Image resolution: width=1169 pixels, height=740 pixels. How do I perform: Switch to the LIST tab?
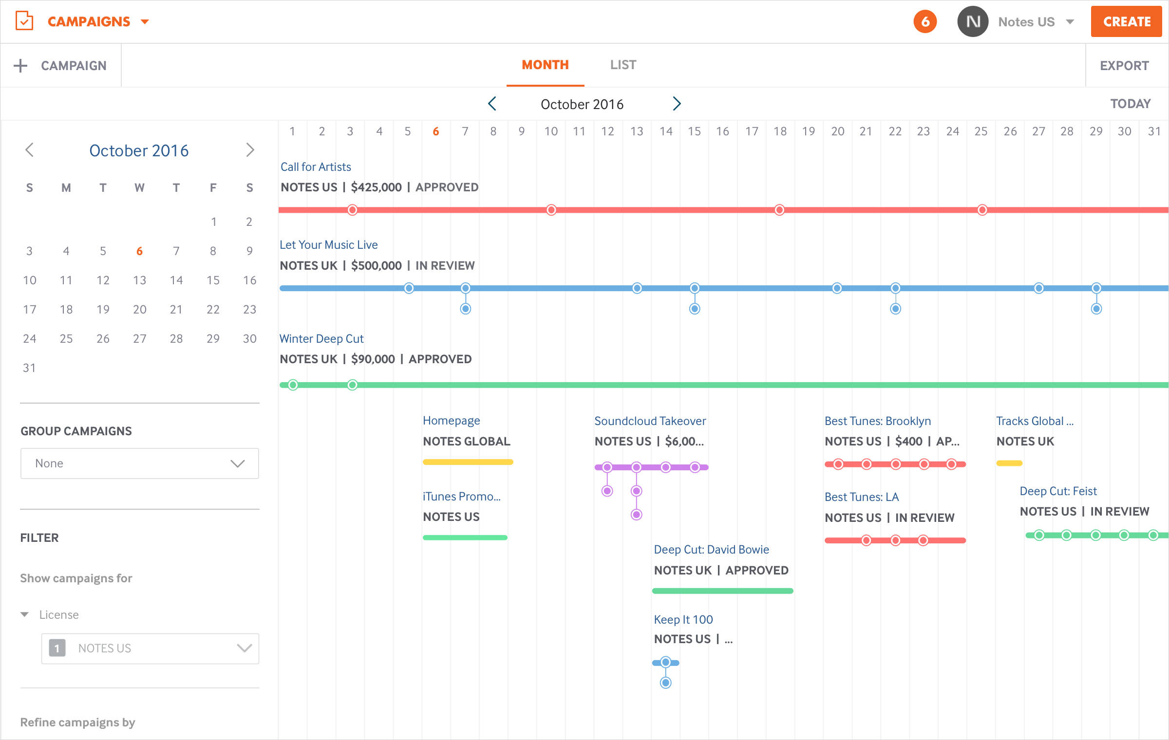tap(622, 64)
